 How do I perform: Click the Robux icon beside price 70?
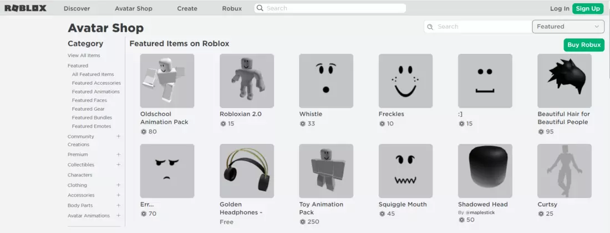pos(144,214)
